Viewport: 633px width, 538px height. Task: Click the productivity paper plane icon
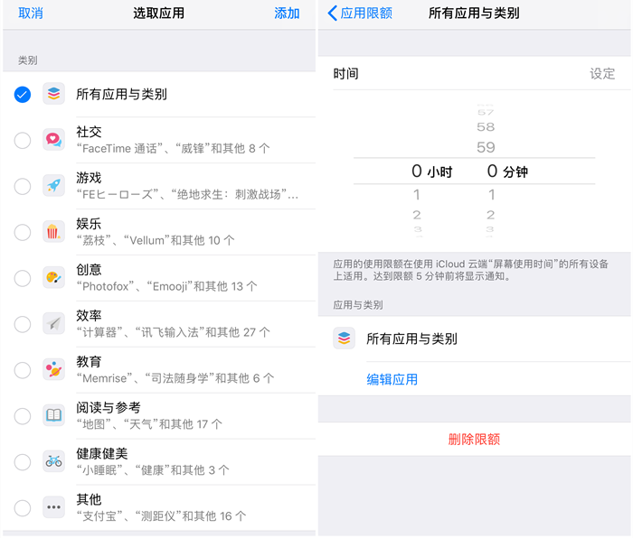pyautogui.click(x=54, y=324)
